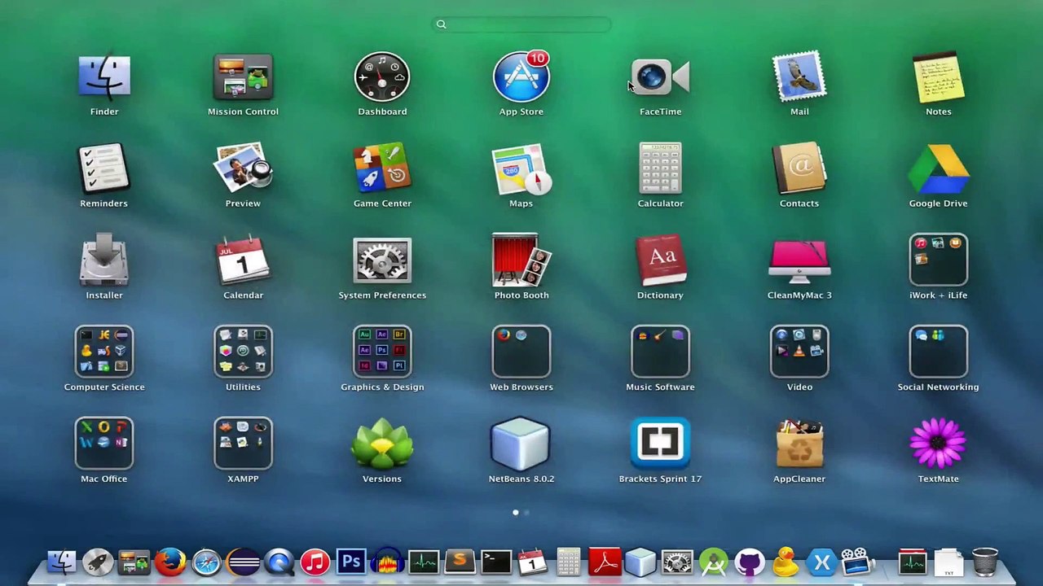Open the Notes app
Viewport: 1043px width, 586px height.
(x=939, y=77)
